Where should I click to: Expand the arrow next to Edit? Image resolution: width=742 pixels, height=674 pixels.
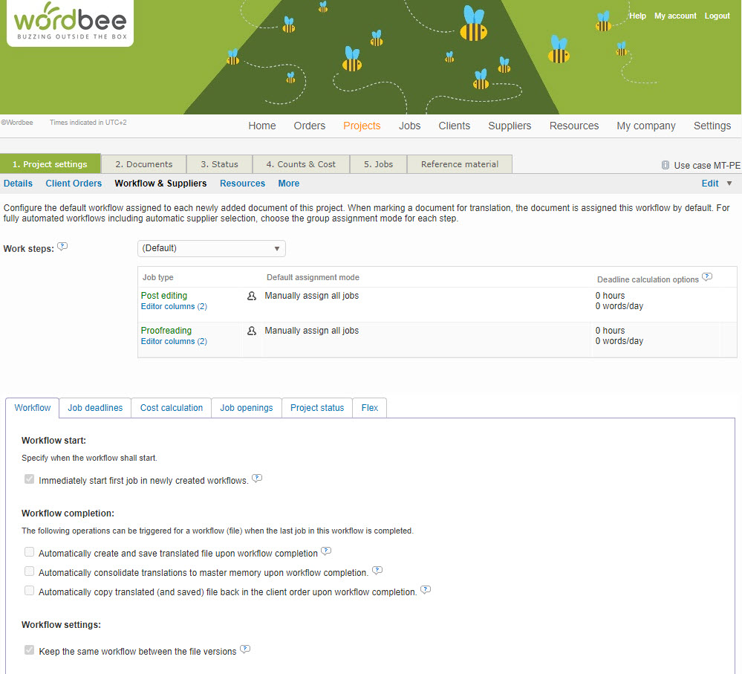[729, 184]
